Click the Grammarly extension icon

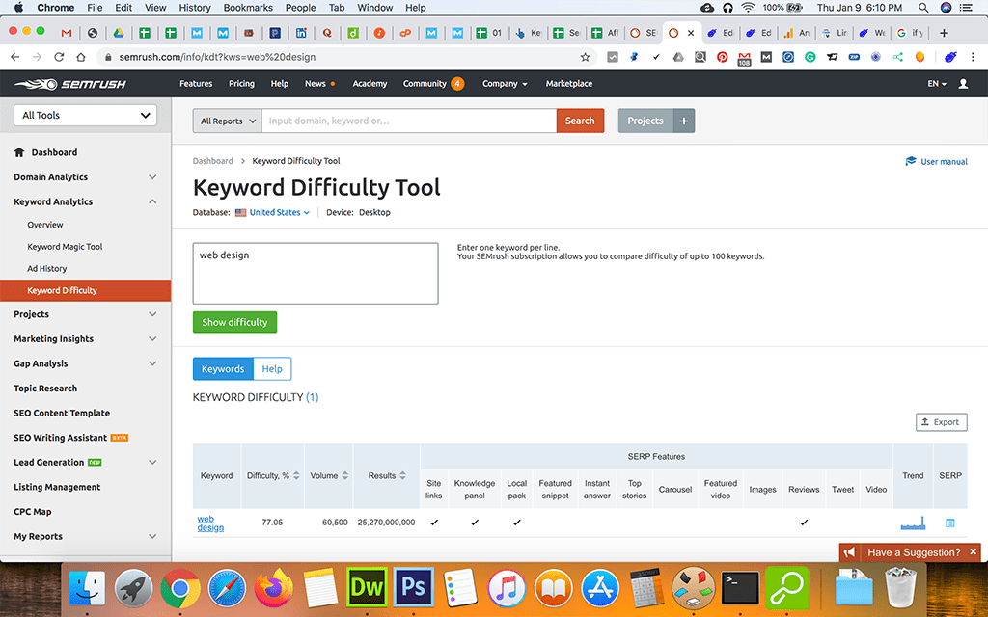[810, 57]
